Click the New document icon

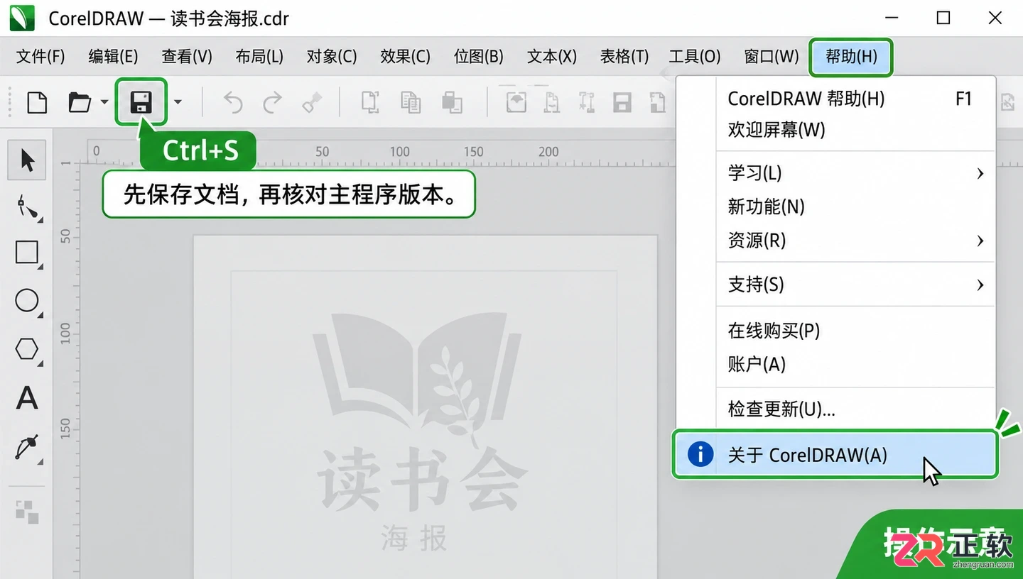pyautogui.click(x=37, y=103)
